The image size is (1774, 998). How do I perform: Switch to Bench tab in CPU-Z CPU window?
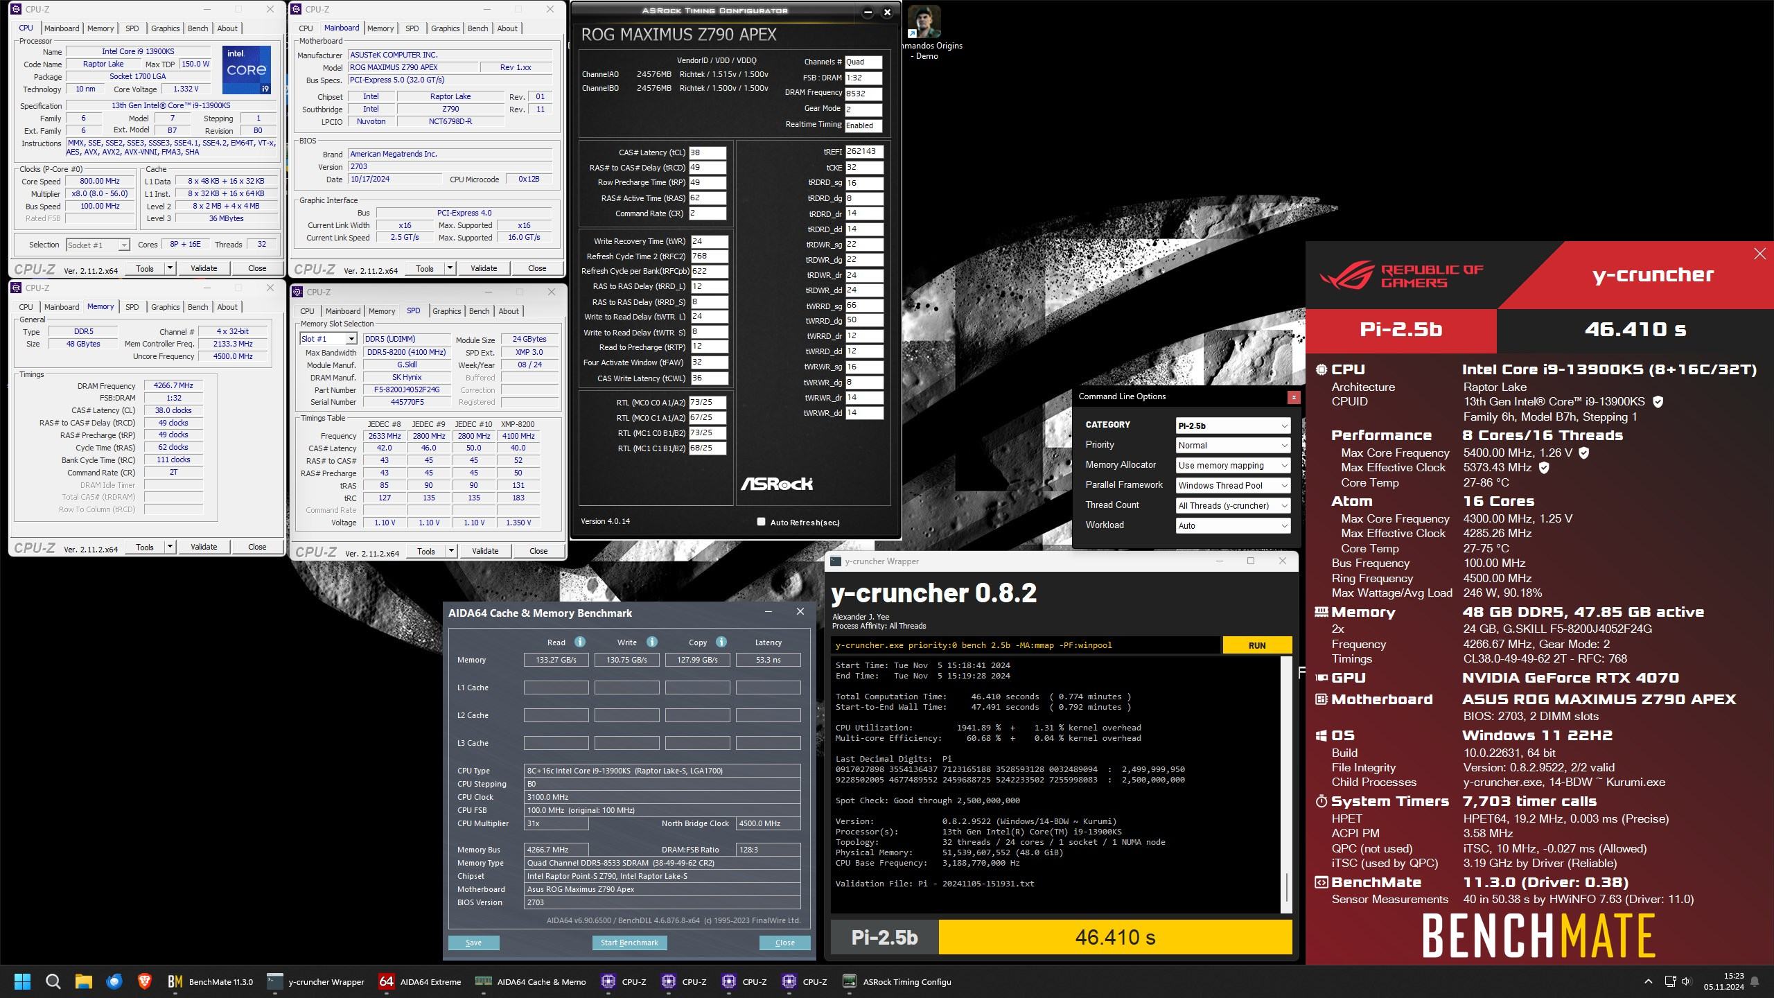pyautogui.click(x=197, y=28)
